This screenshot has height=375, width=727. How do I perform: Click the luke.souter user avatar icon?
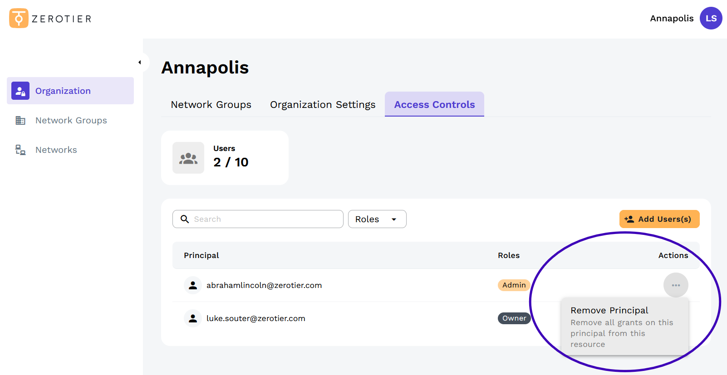click(193, 318)
